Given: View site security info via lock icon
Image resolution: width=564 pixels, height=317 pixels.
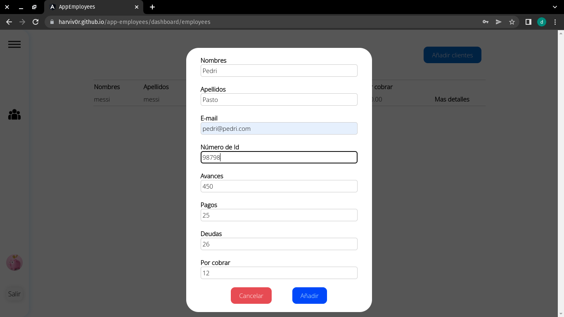Looking at the screenshot, I should coord(52,22).
